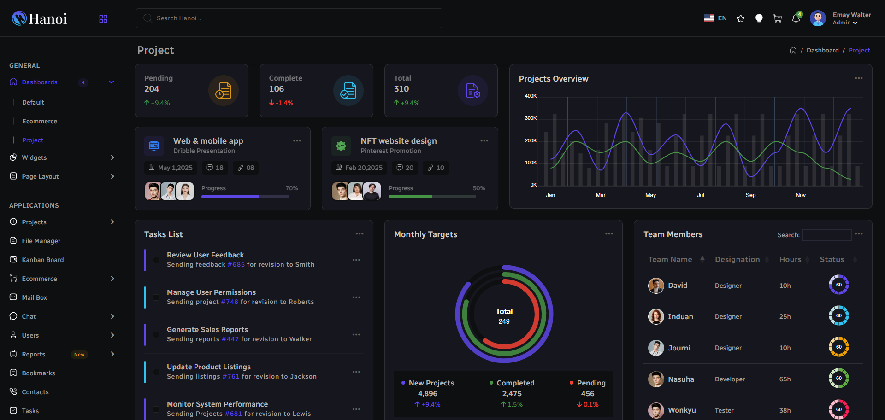Click the Pending document icon

pos(224,90)
